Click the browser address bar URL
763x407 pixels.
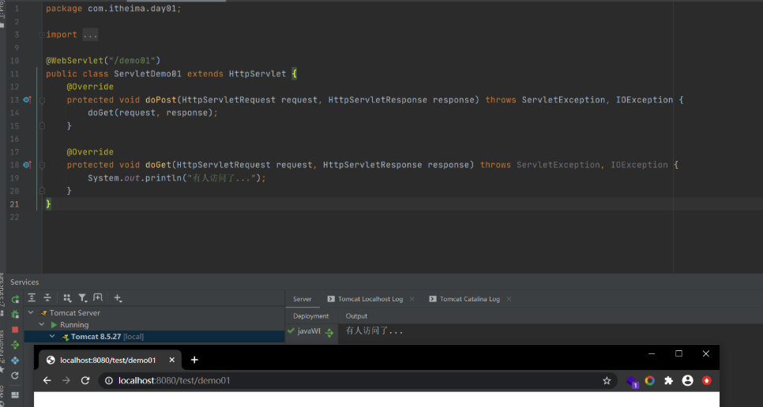click(175, 381)
